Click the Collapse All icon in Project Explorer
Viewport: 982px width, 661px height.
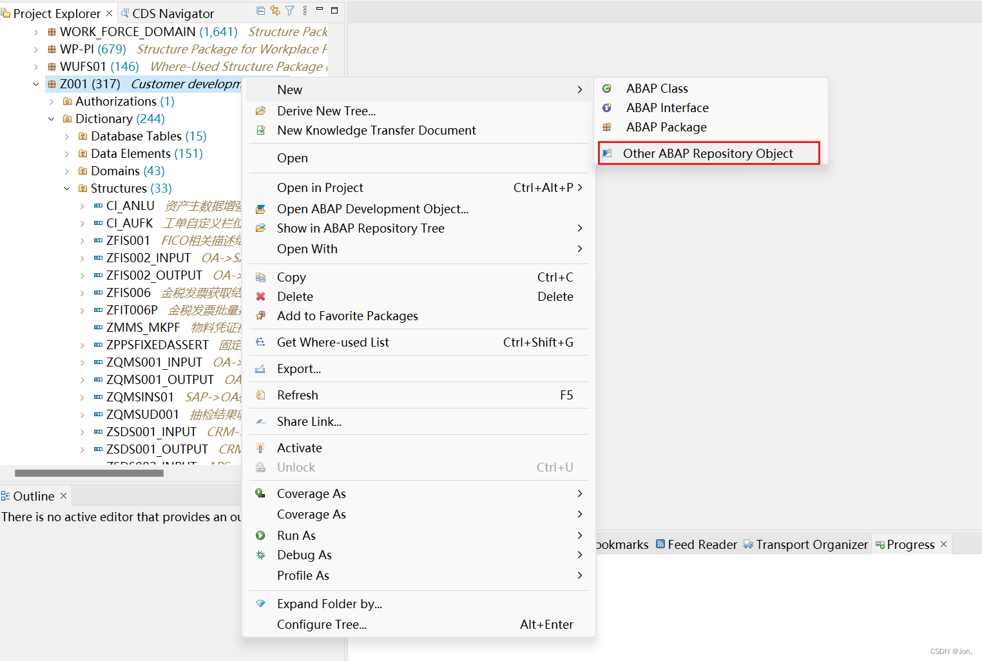(260, 10)
